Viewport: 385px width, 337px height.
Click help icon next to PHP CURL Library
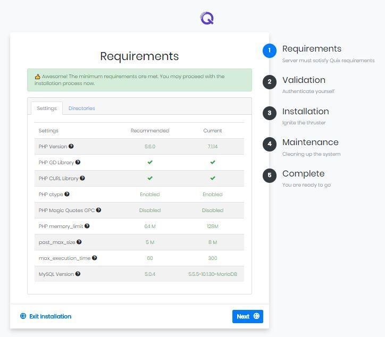[x=82, y=178]
